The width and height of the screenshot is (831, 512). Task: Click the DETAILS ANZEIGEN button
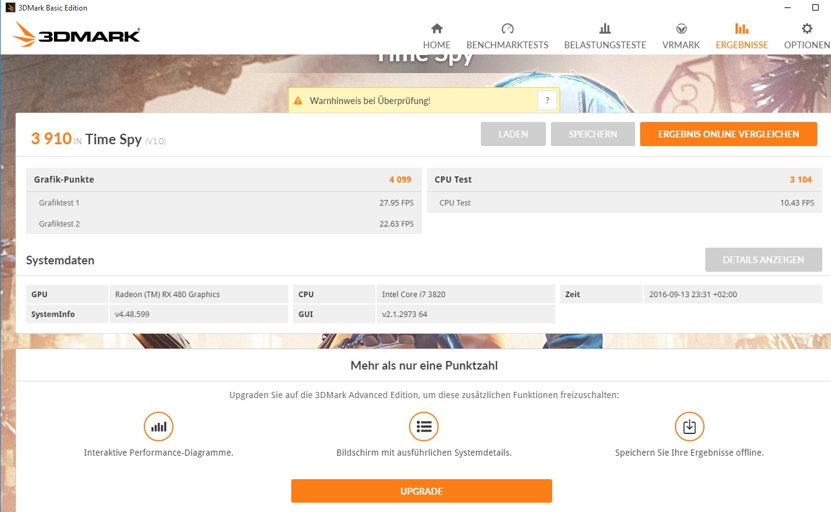tap(763, 260)
